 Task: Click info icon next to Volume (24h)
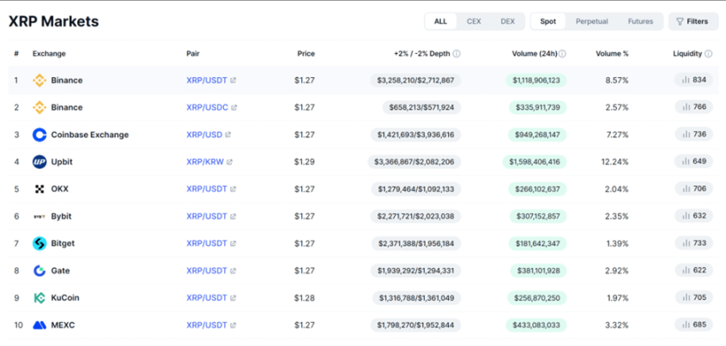pos(562,53)
